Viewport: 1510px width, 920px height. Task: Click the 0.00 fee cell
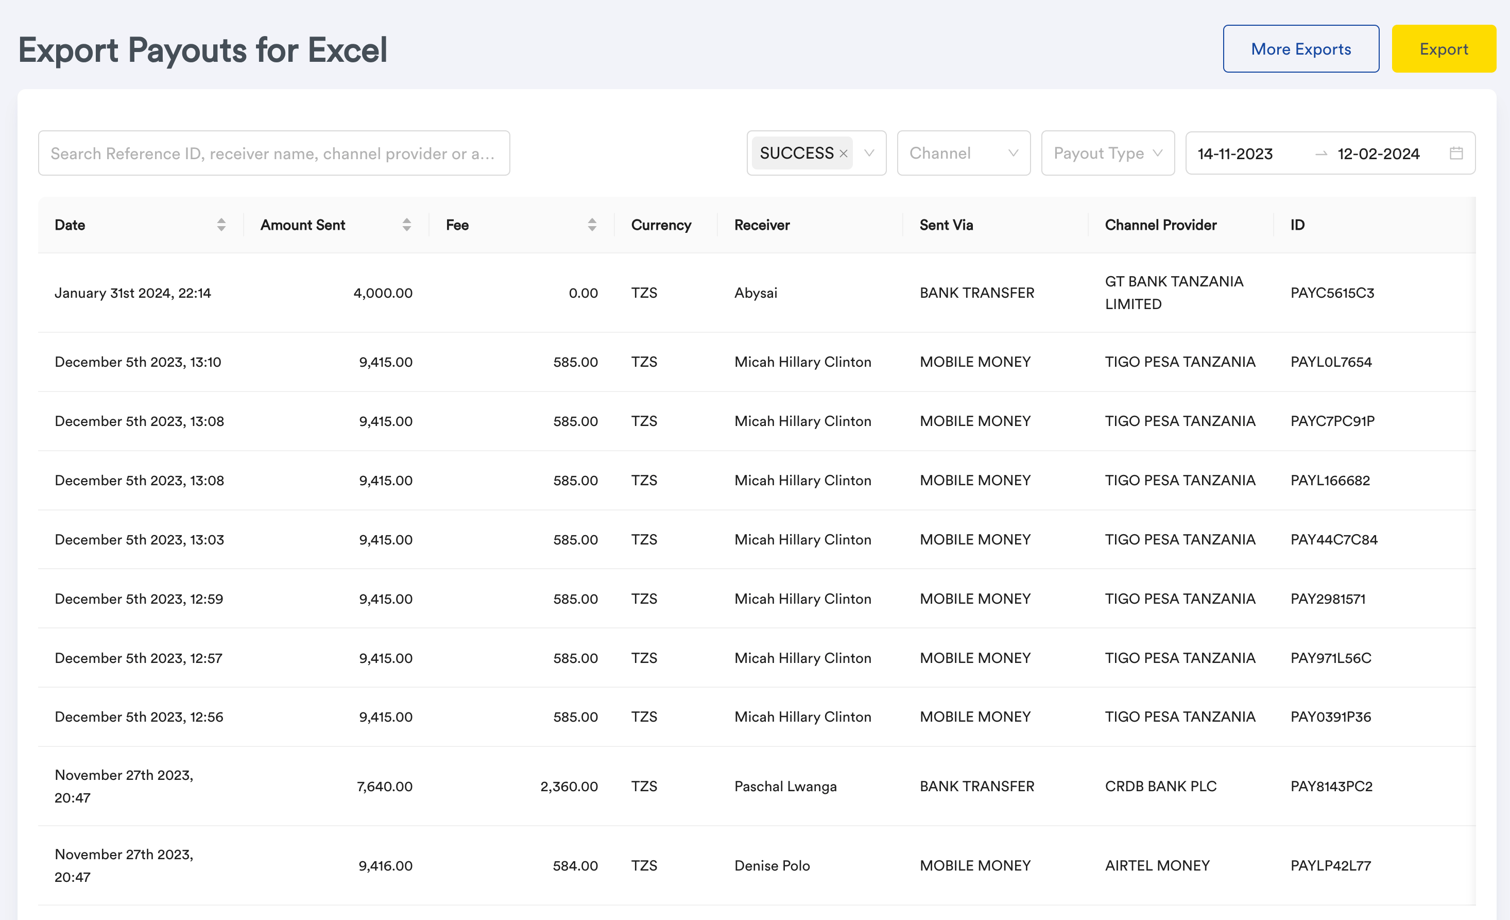(x=584, y=293)
